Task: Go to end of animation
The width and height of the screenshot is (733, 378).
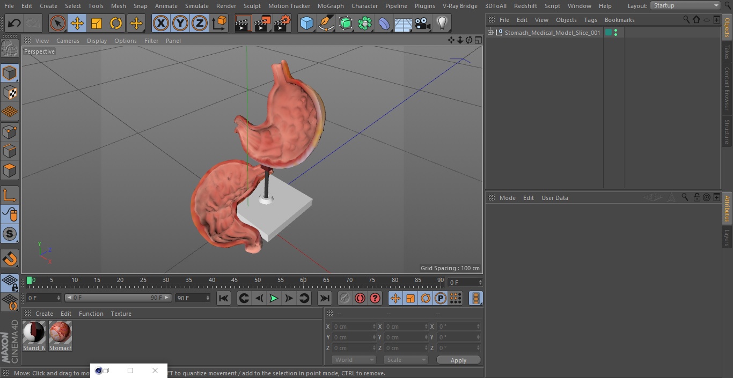Action: coord(324,298)
